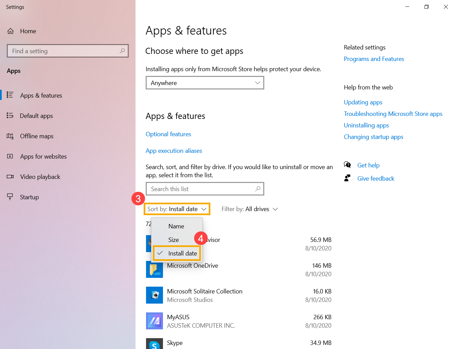Open the Uninstalling apps help link
Screen dimensions: 454x349
(x=366, y=125)
